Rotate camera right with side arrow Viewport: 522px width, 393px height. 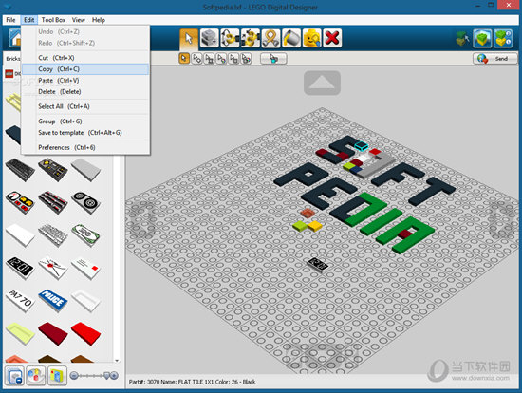(x=502, y=220)
